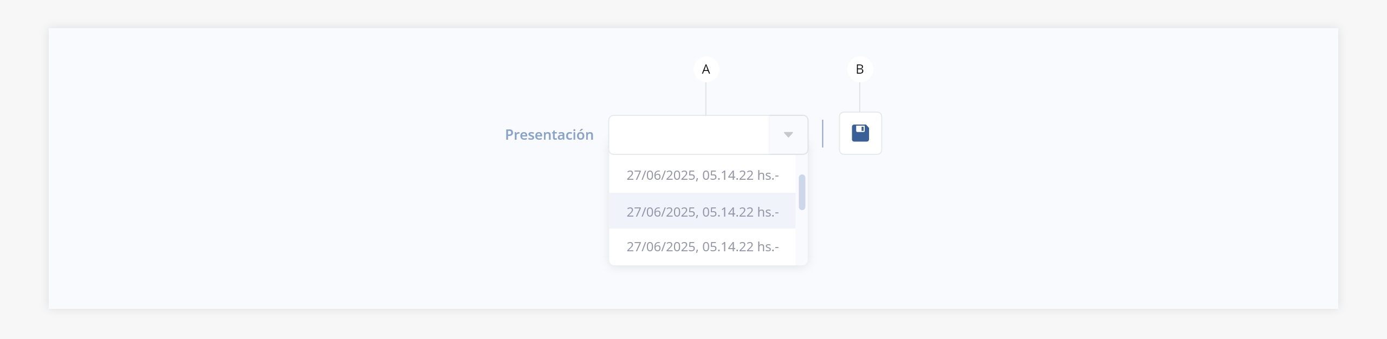Click the floppy disk save icon
1387x339 pixels.
point(860,133)
